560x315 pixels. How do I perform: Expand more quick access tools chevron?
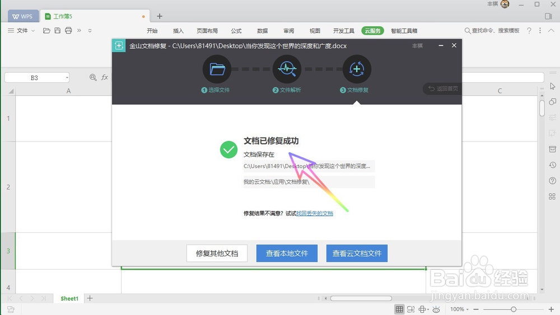[x=80, y=31]
